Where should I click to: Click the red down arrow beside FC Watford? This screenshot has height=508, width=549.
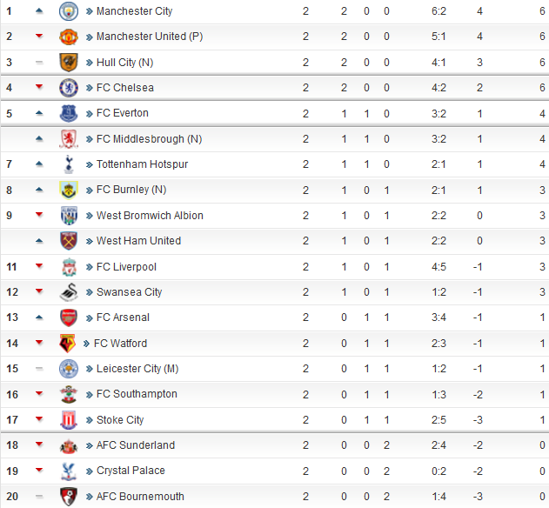coord(39,342)
